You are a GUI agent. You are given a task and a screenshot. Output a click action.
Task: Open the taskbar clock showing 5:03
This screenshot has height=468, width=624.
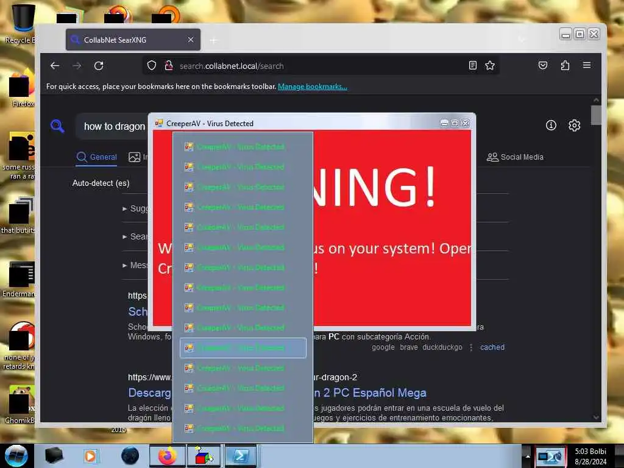pyautogui.click(x=590, y=456)
